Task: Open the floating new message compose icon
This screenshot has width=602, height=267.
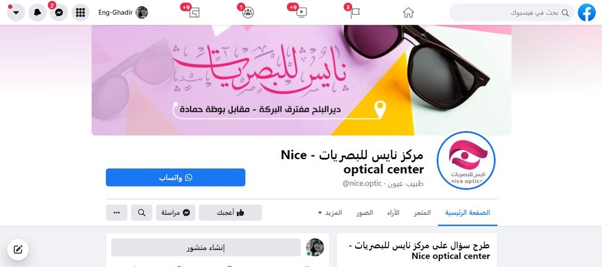Action: tap(18, 250)
